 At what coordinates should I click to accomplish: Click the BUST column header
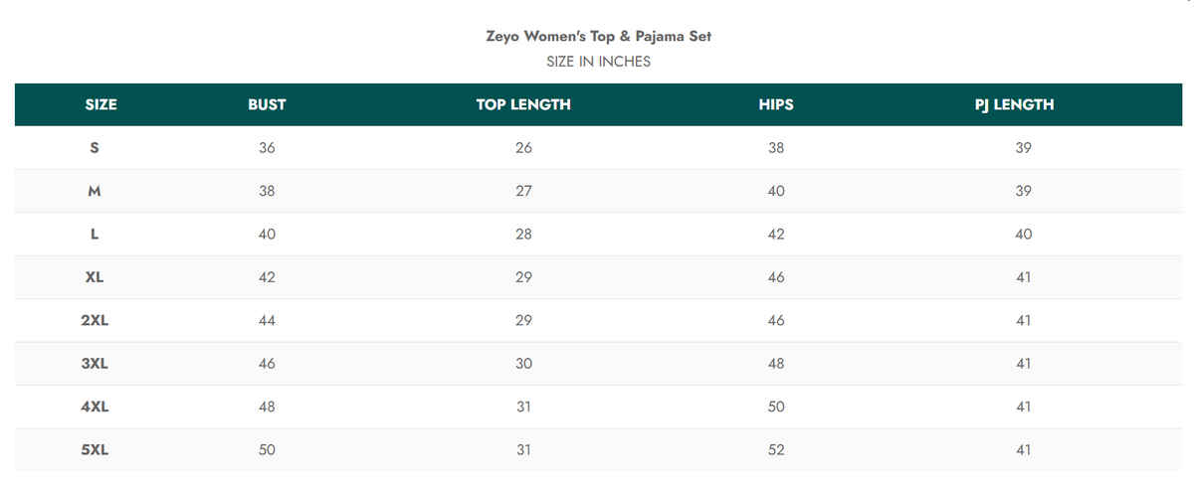coord(267,104)
